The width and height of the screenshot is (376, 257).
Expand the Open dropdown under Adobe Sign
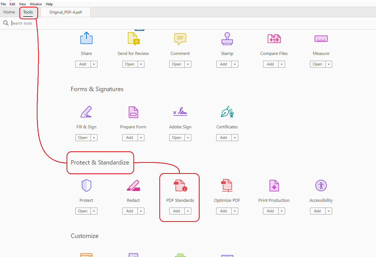coord(188,137)
